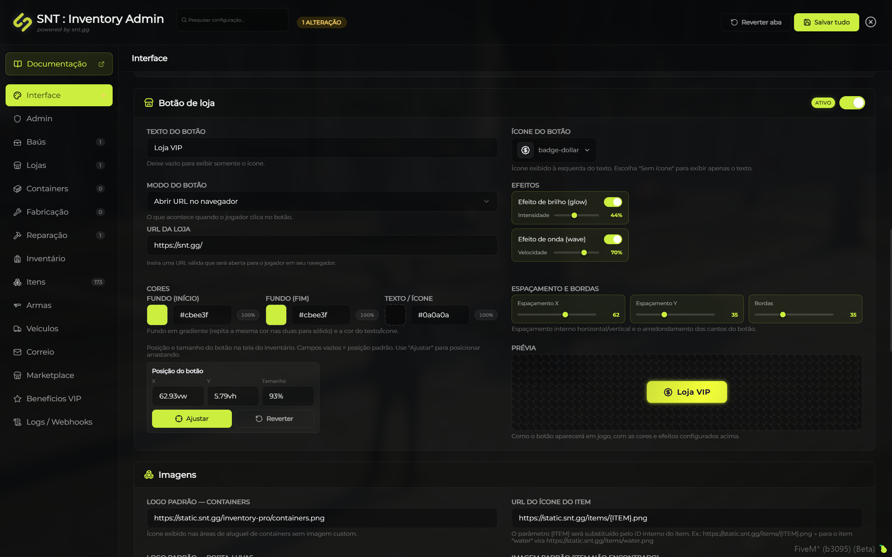Click the Reparação hammer icon
This screenshot has height=557, width=892.
[x=17, y=235]
